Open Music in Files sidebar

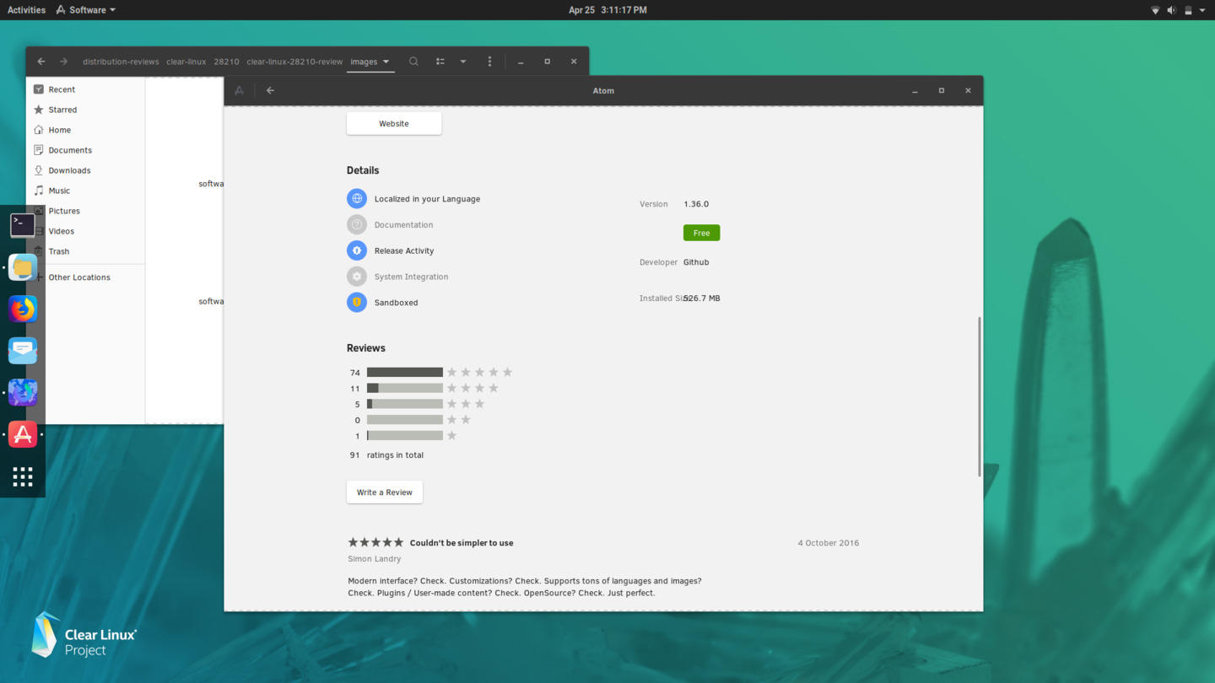[86, 191]
